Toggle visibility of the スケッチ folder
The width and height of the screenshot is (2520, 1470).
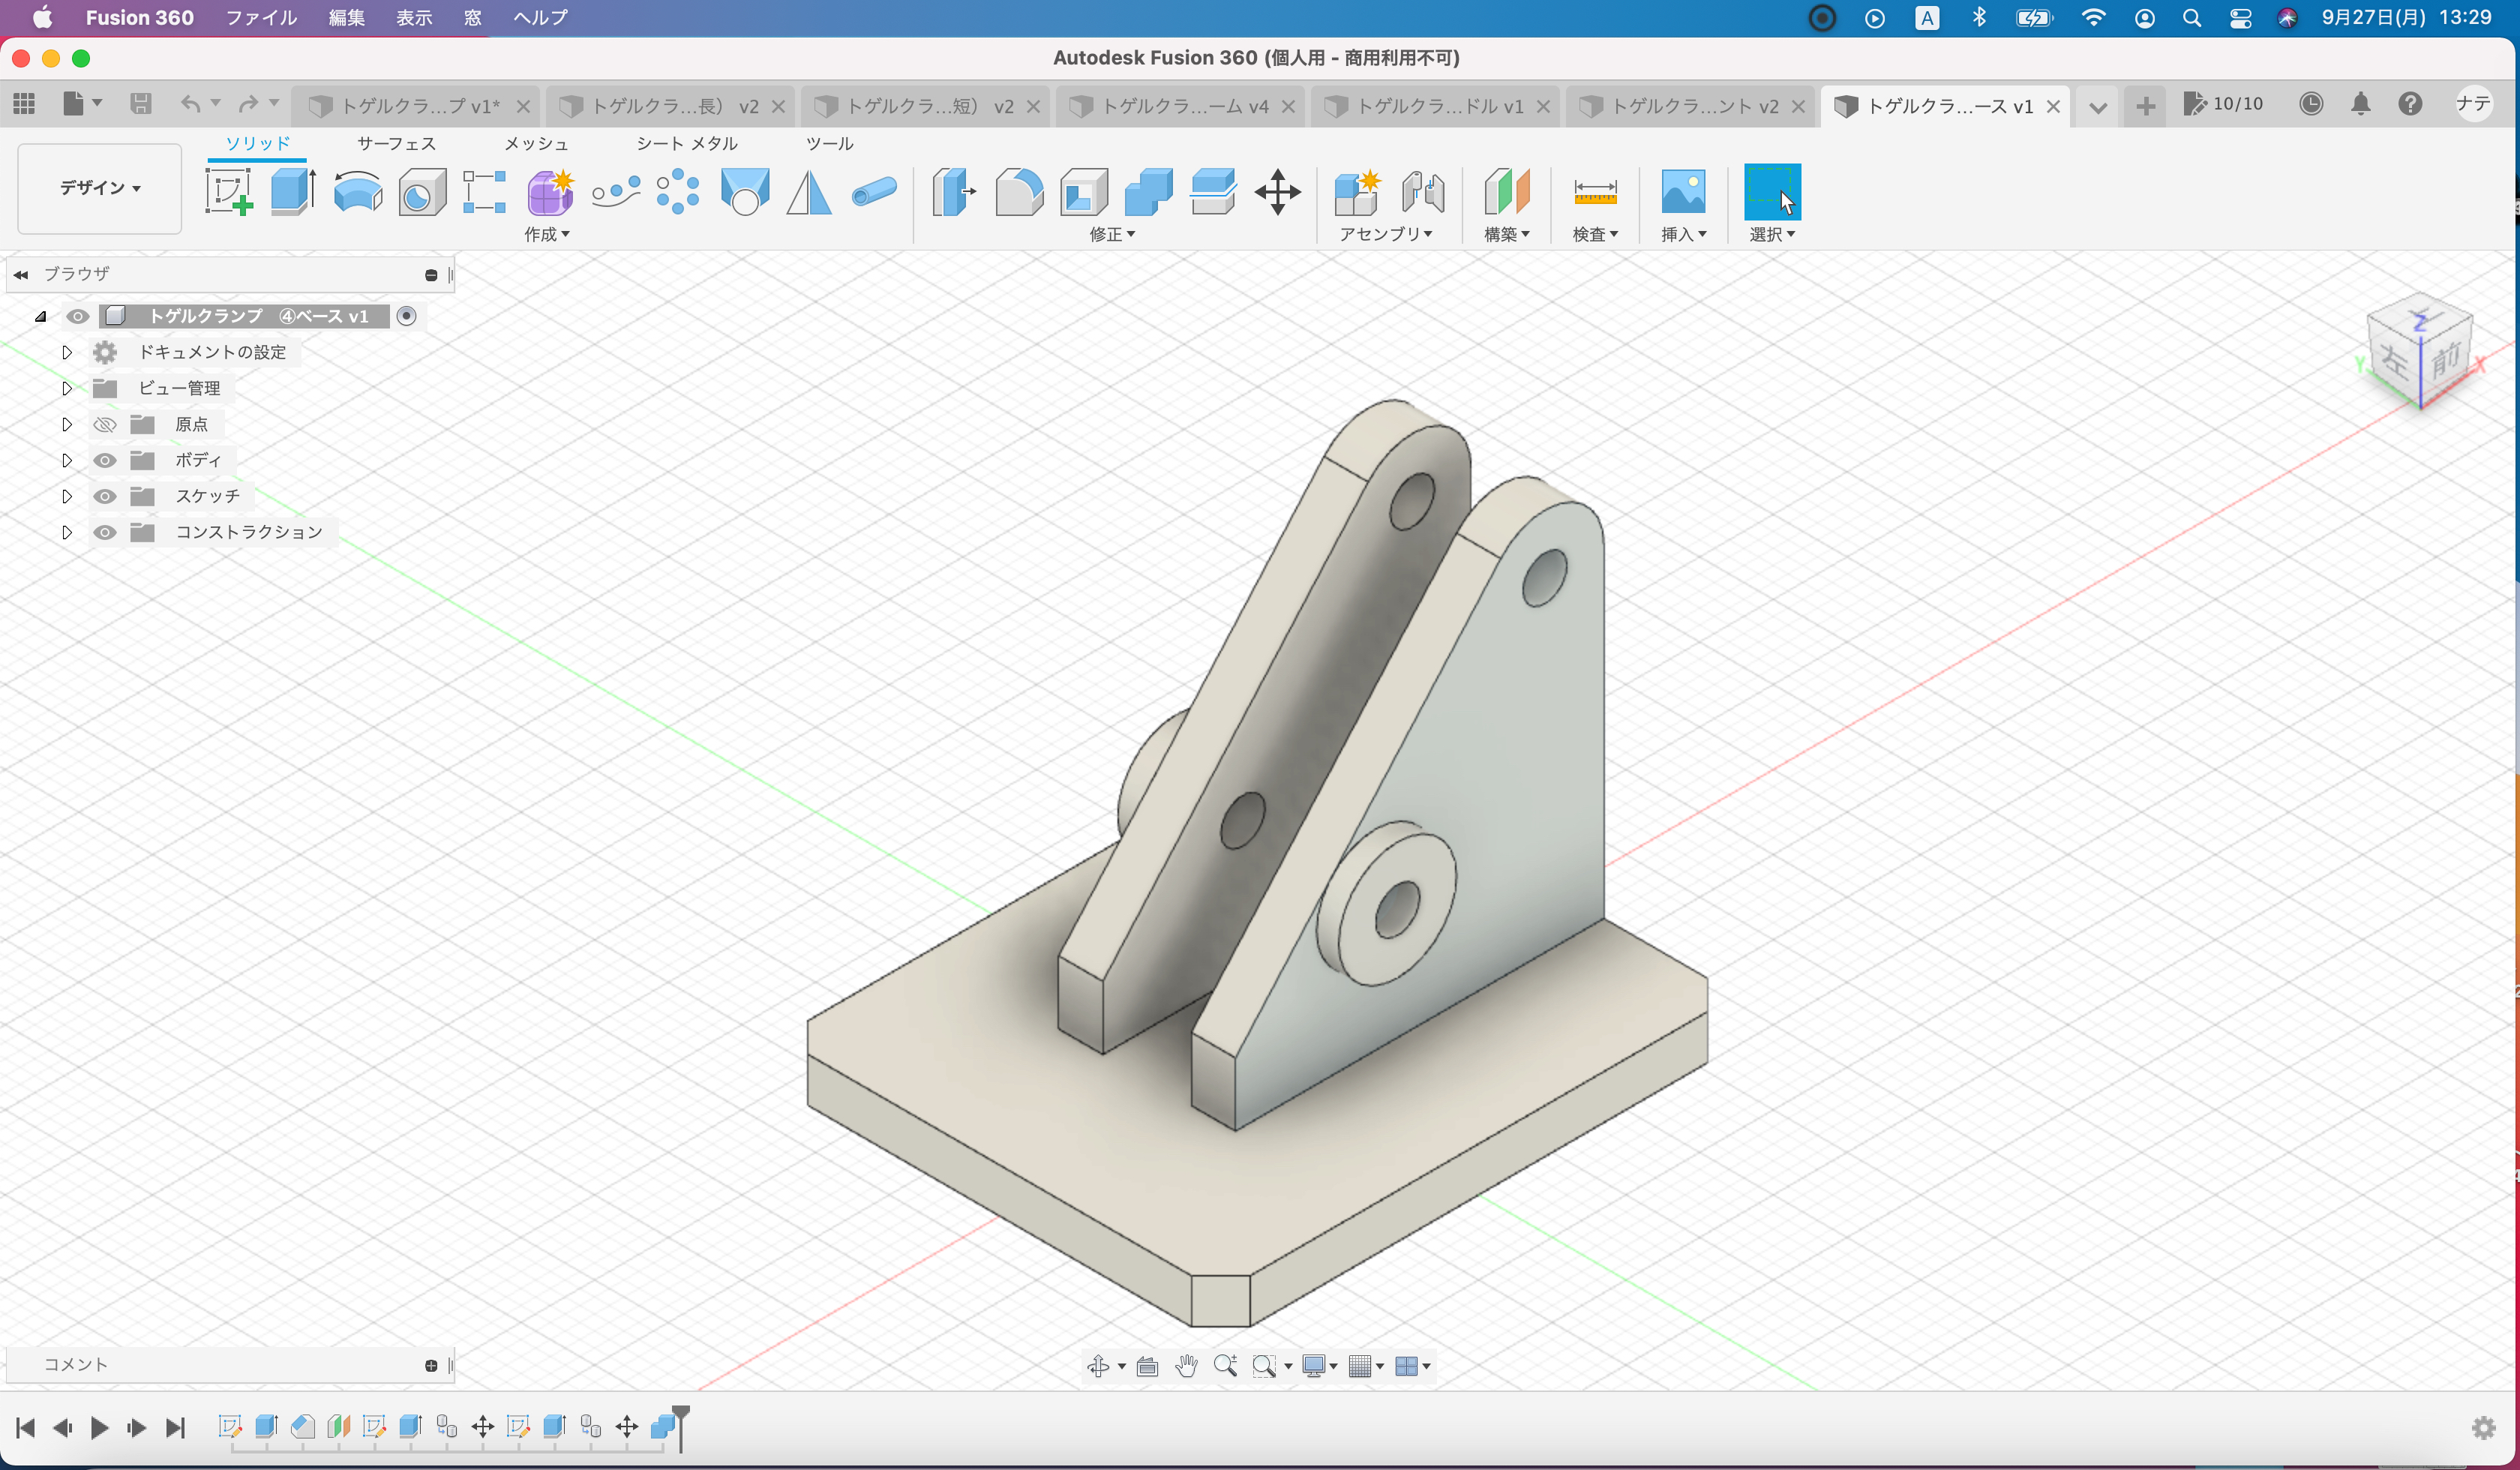point(105,496)
